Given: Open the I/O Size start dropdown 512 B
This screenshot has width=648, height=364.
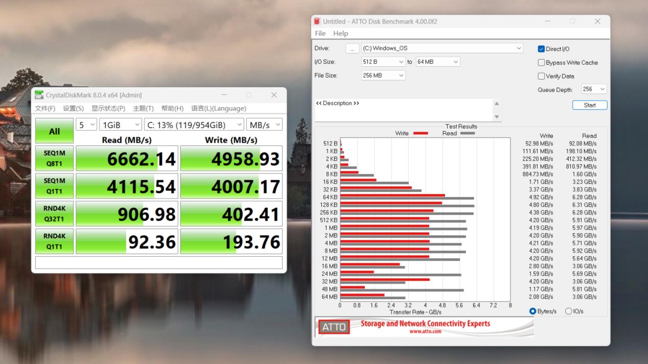Looking at the screenshot, I should tap(383, 62).
